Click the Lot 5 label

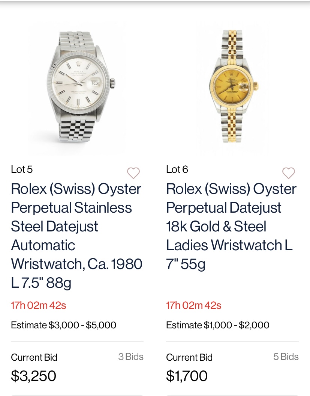click(22, 169)
